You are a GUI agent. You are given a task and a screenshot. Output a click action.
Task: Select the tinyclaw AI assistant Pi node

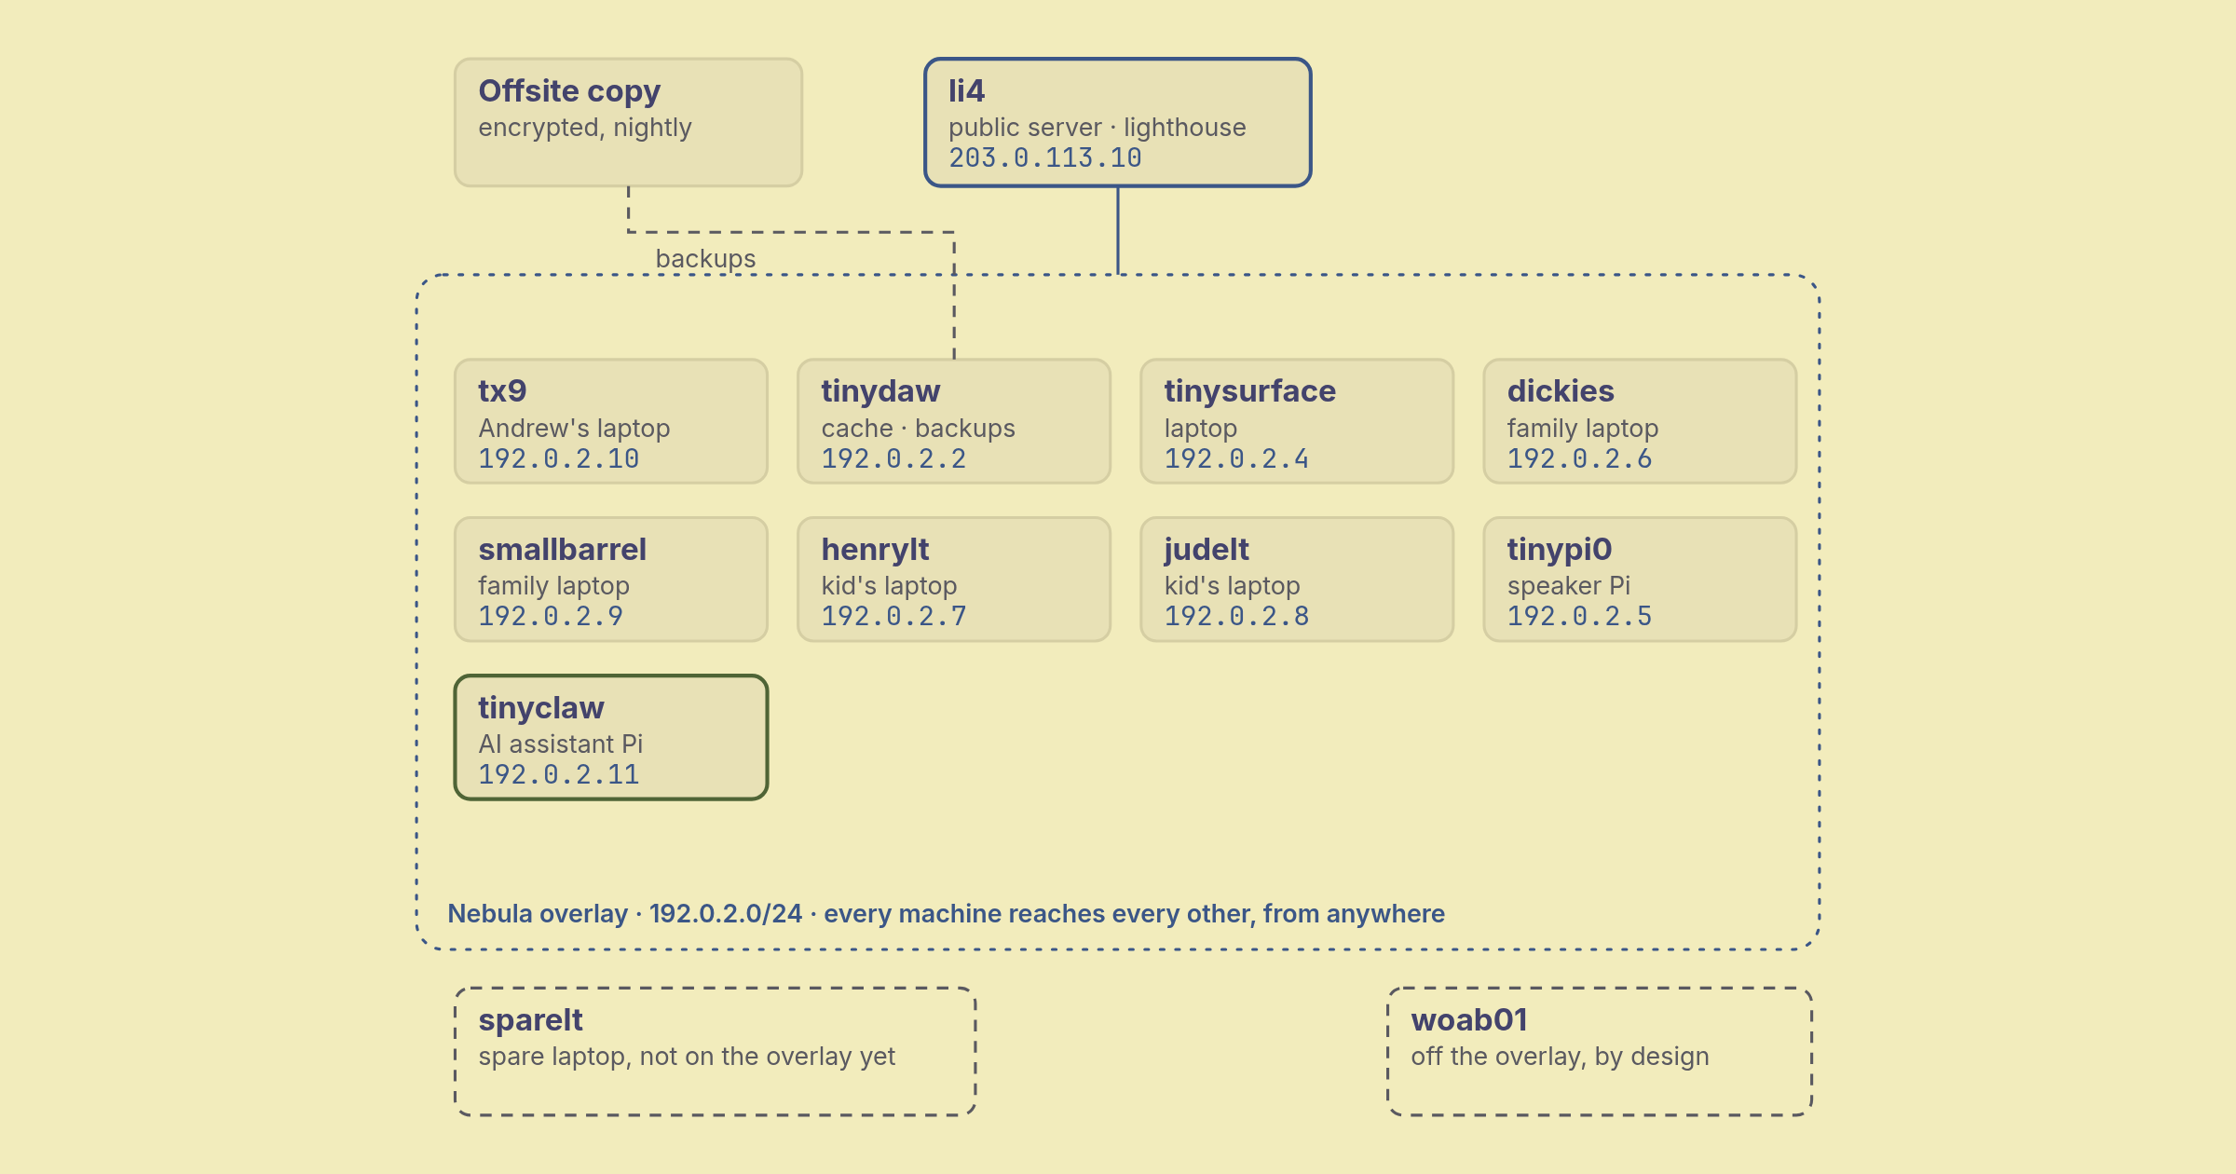611,738
